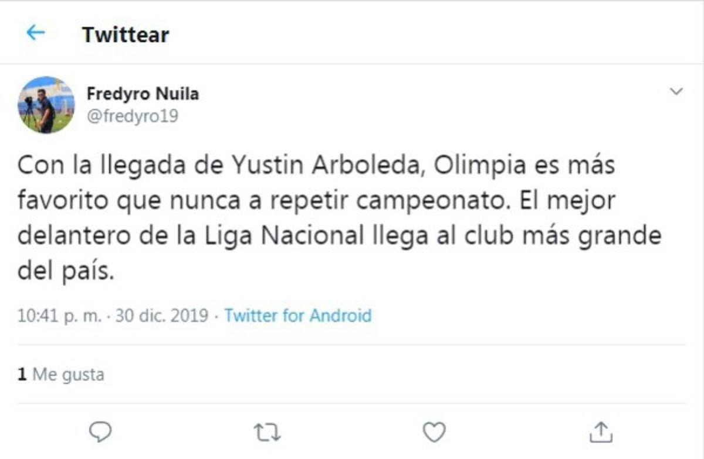Retweet this tweet
704x459 pixels.
point(268,433)
